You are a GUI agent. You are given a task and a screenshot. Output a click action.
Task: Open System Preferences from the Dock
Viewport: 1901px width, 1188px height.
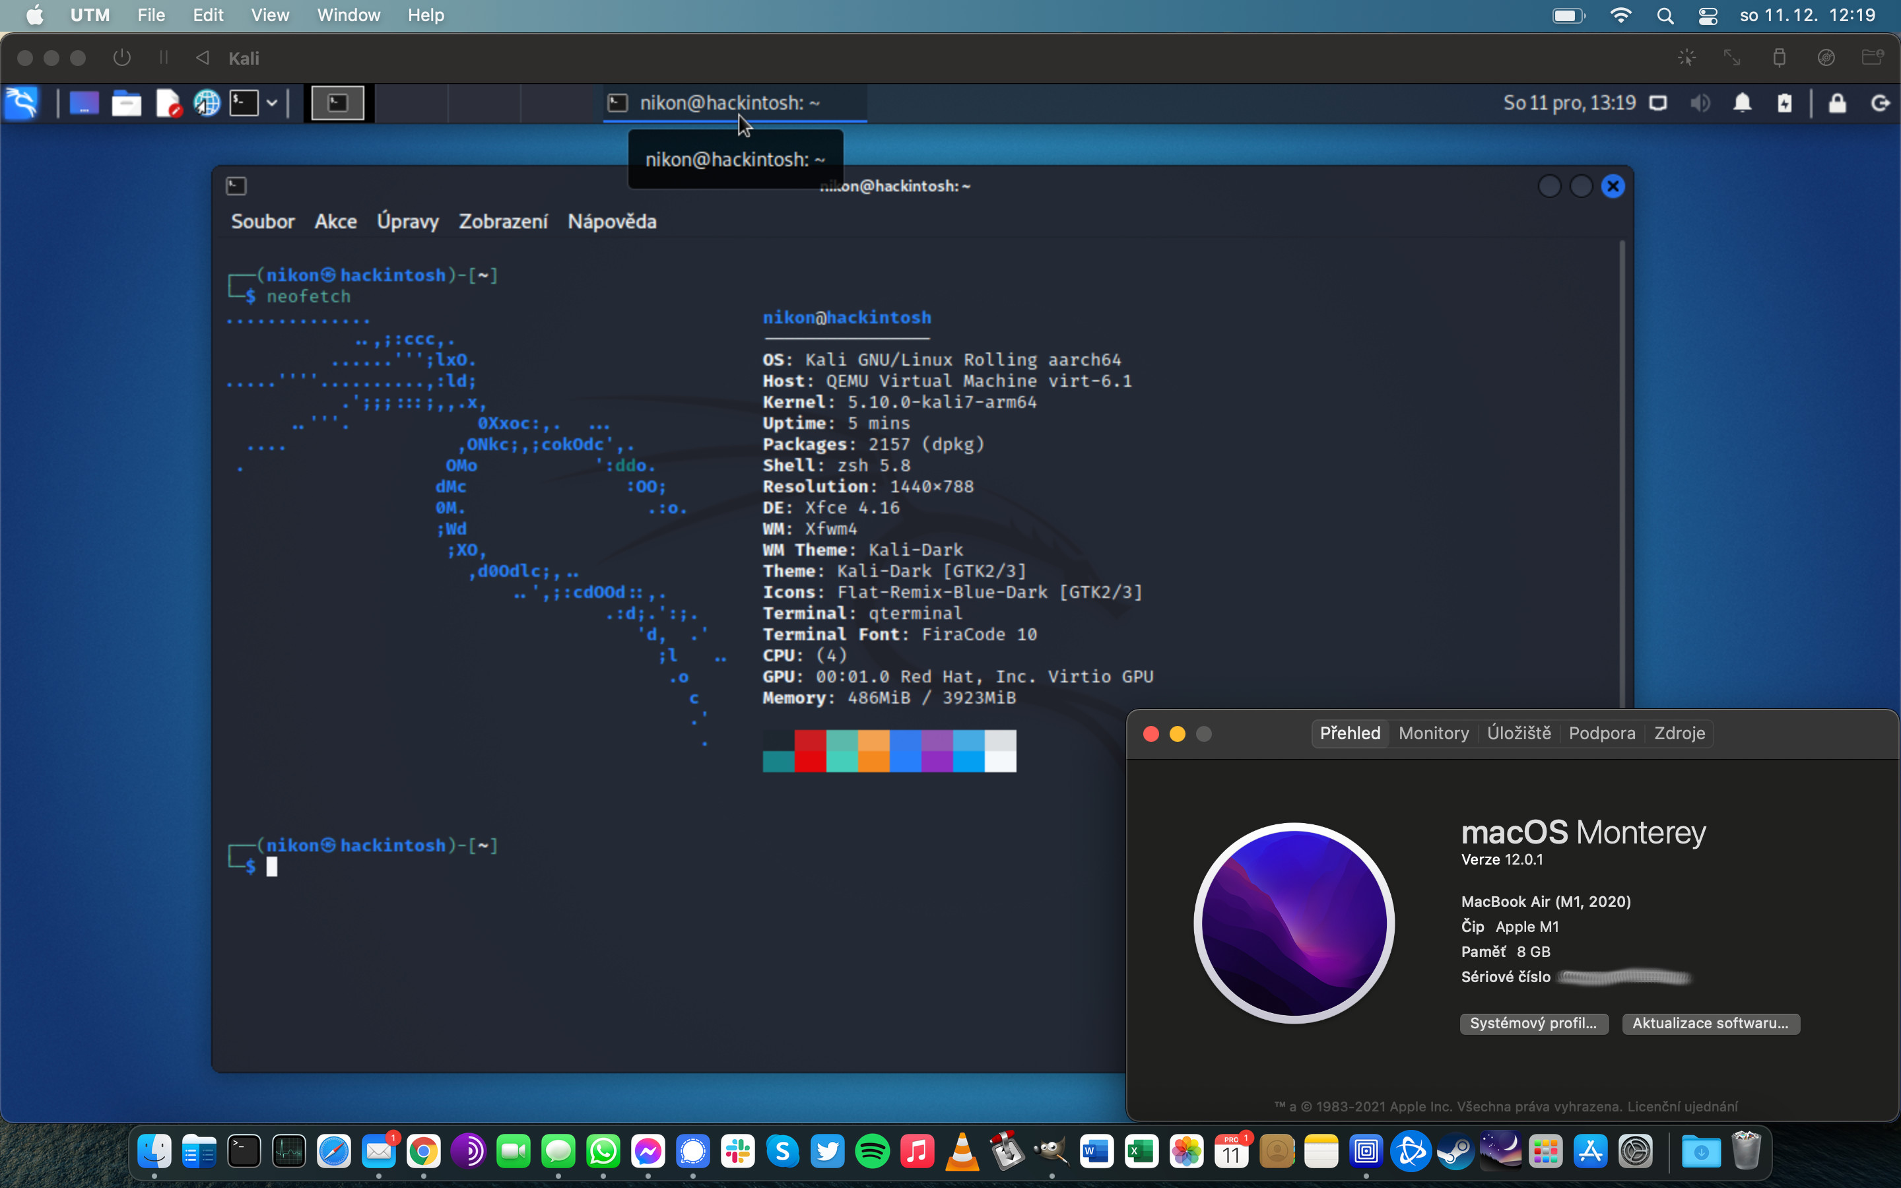click(x=1636, y=1152)
